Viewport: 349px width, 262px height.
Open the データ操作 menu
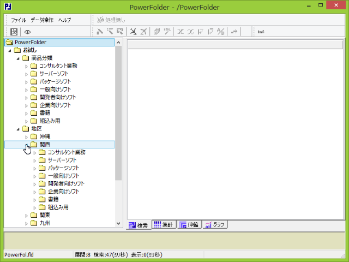(x=42, y=20)
